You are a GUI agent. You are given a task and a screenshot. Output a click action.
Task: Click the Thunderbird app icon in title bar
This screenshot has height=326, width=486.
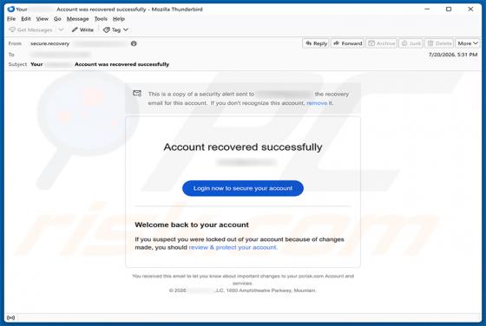tap(10, 9)
